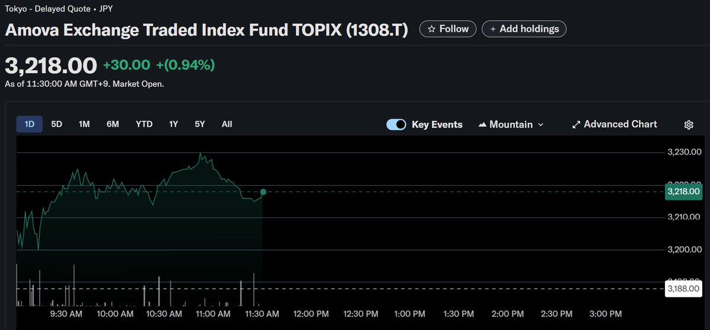Toggle the Key Events switch
710x330 pixels.
[x=396, y=125]
